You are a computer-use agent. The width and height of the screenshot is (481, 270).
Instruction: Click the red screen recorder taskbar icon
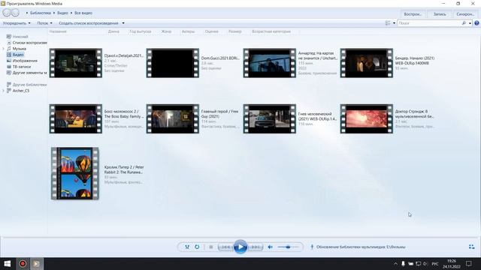coord(23,263)
